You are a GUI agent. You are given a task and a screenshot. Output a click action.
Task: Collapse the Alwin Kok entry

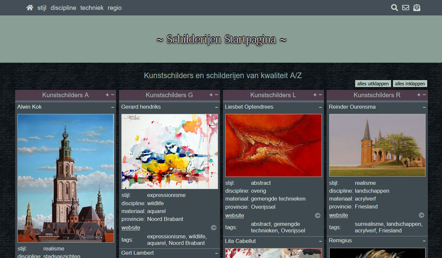[x=112, y=107]
